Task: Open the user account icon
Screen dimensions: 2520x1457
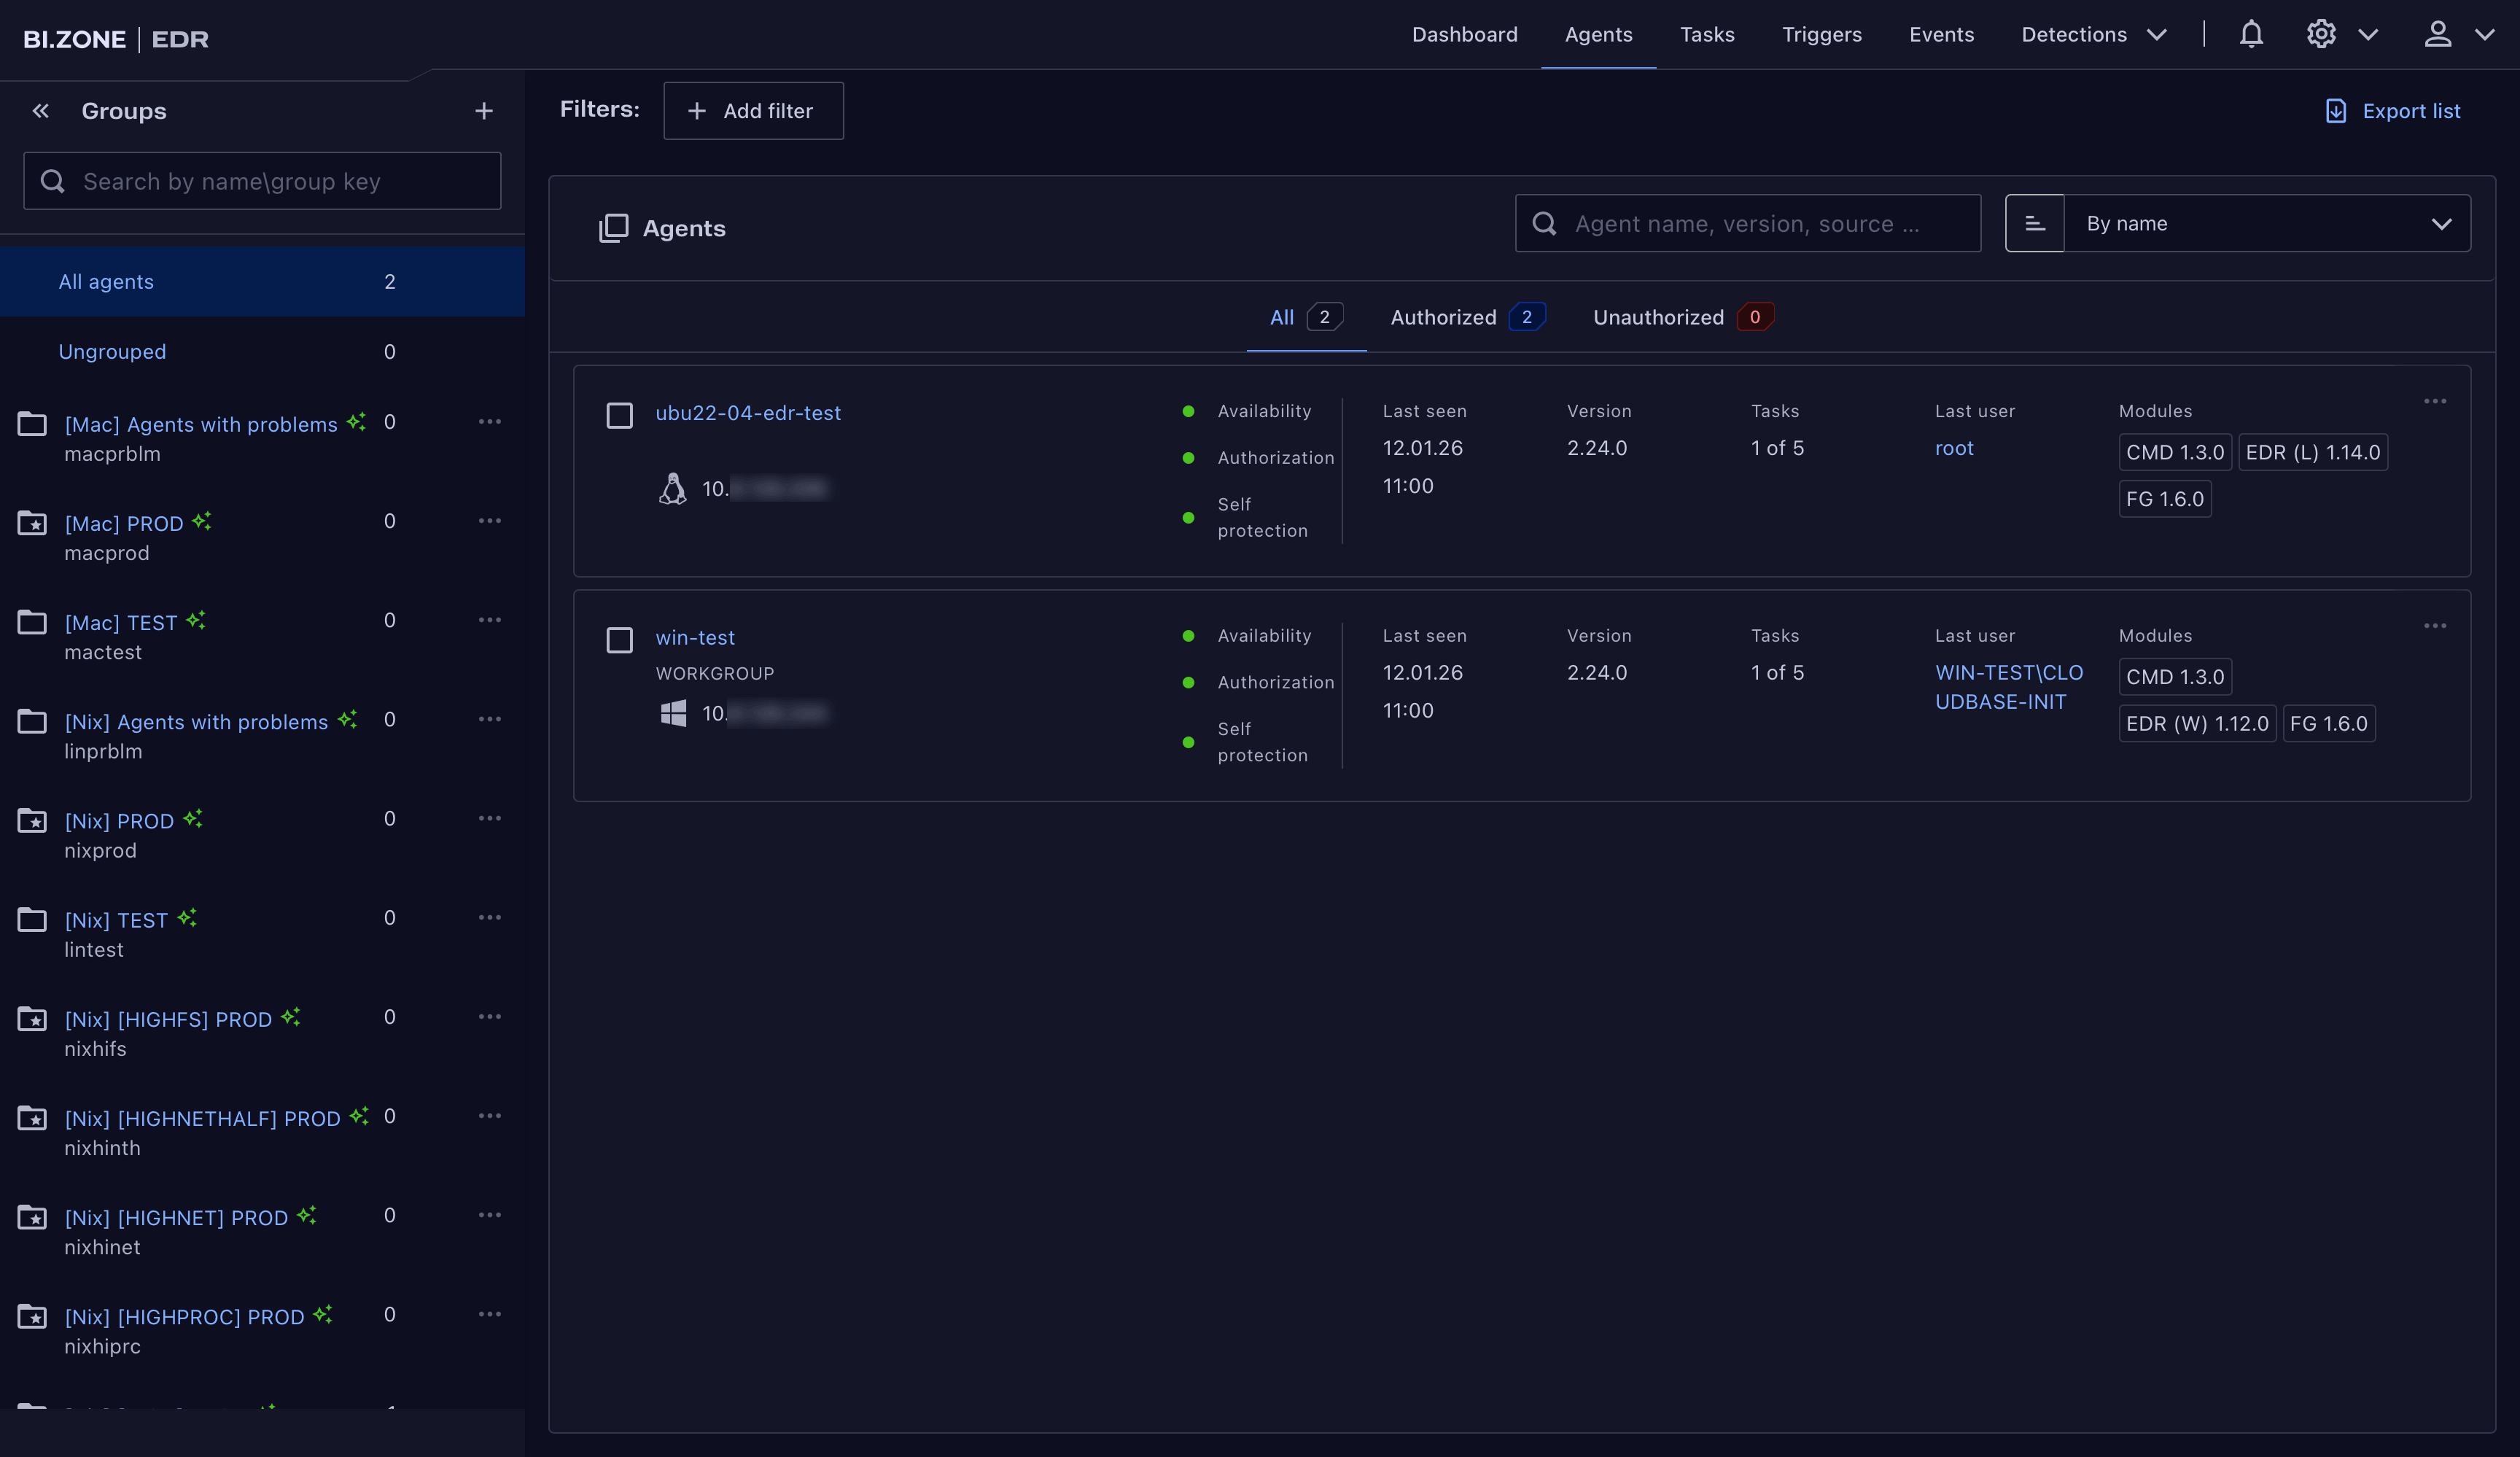Action: click(x=2437, y=33)
